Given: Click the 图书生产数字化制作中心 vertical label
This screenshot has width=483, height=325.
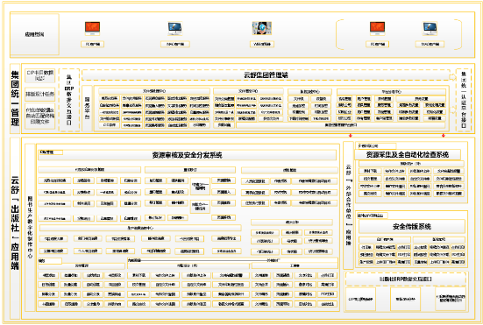Looking at the screenshot, I should point(30,227).
